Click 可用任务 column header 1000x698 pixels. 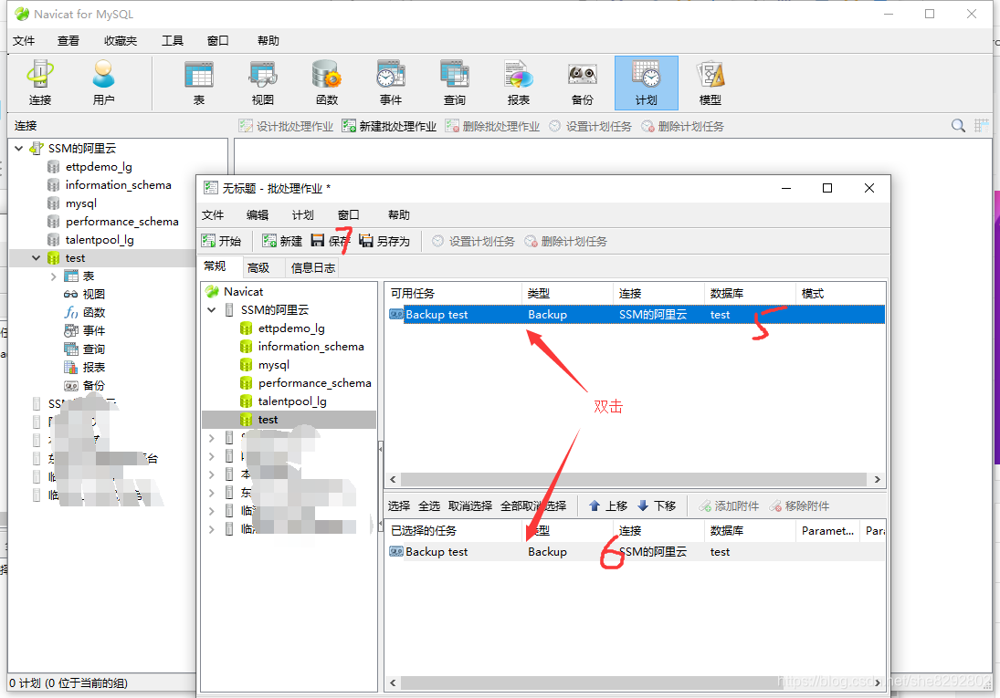click(x=454, y=293)
